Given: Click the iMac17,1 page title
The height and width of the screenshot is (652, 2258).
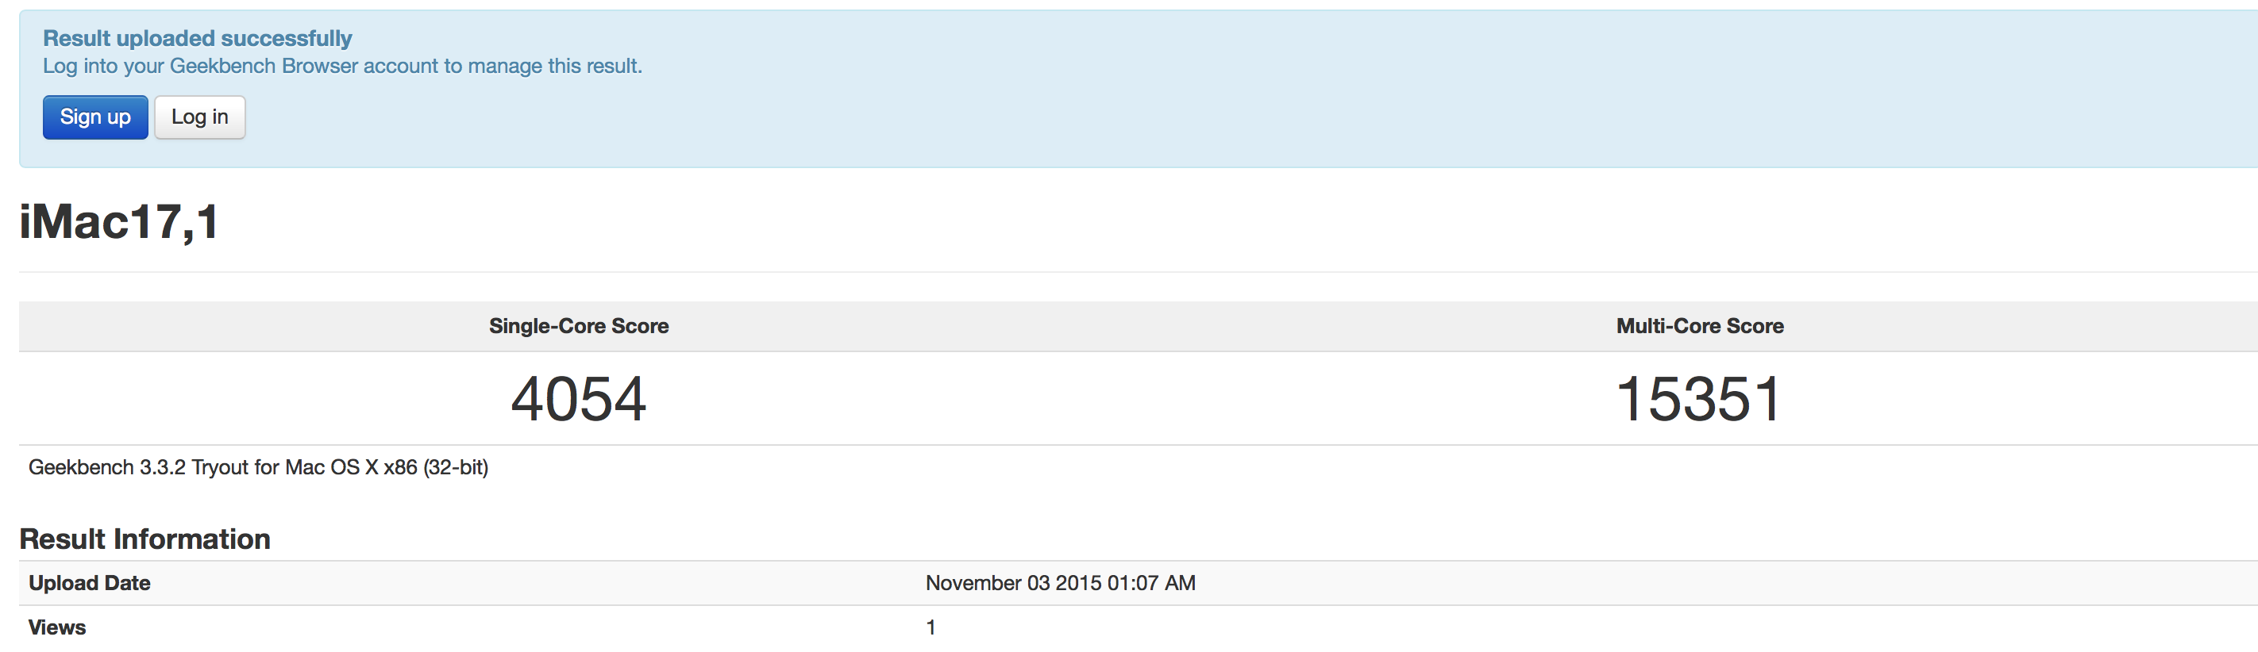Looking at the screenshot, I should click(x=119, y=221).
